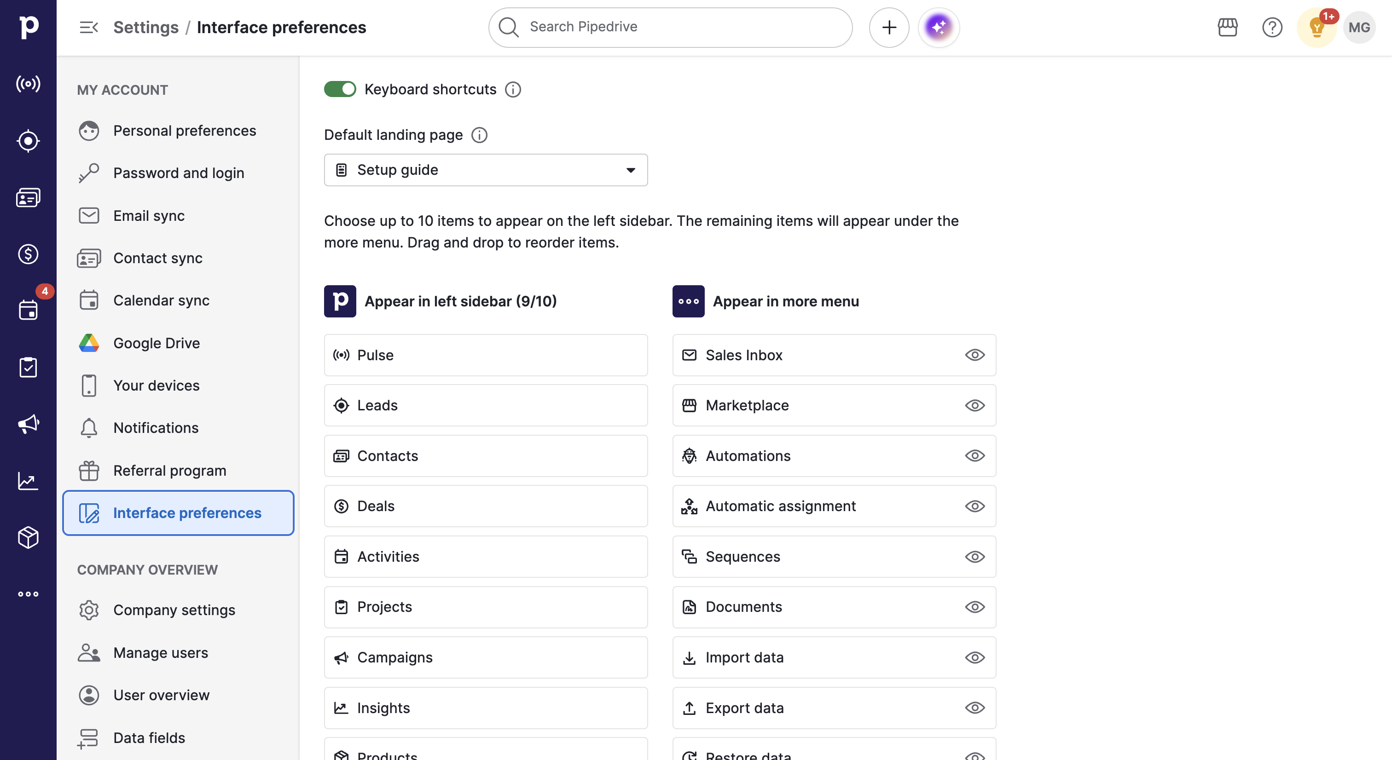
Task: Open Referral program page
Action: [x=178, y=471]
